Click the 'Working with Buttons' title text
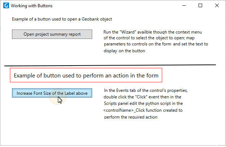 pyautogui.click(x=31, y=6)
